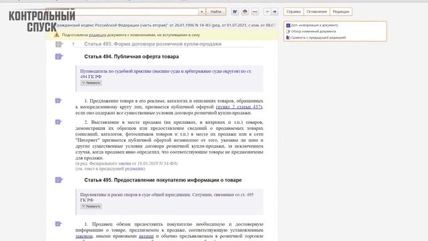The width and height of the screenshot is (428, 241).
Task: Switch to the Оглавление tab
Action: point(316,12)
